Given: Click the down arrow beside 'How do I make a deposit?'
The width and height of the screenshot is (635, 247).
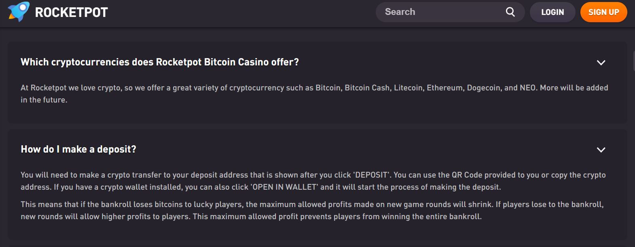Looking at the screenshot, I should [x=601, y=150].
